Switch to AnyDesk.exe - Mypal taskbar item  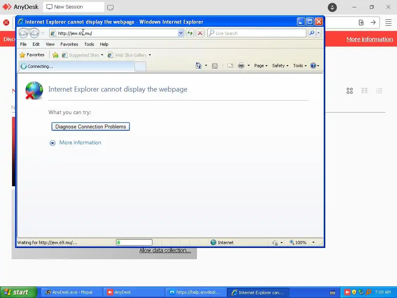tap(72, 293)
